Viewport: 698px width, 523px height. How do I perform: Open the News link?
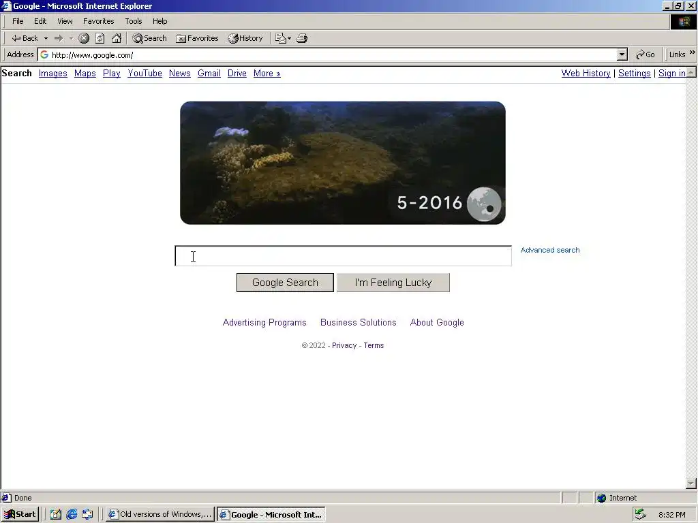click(x=180, y=74)
